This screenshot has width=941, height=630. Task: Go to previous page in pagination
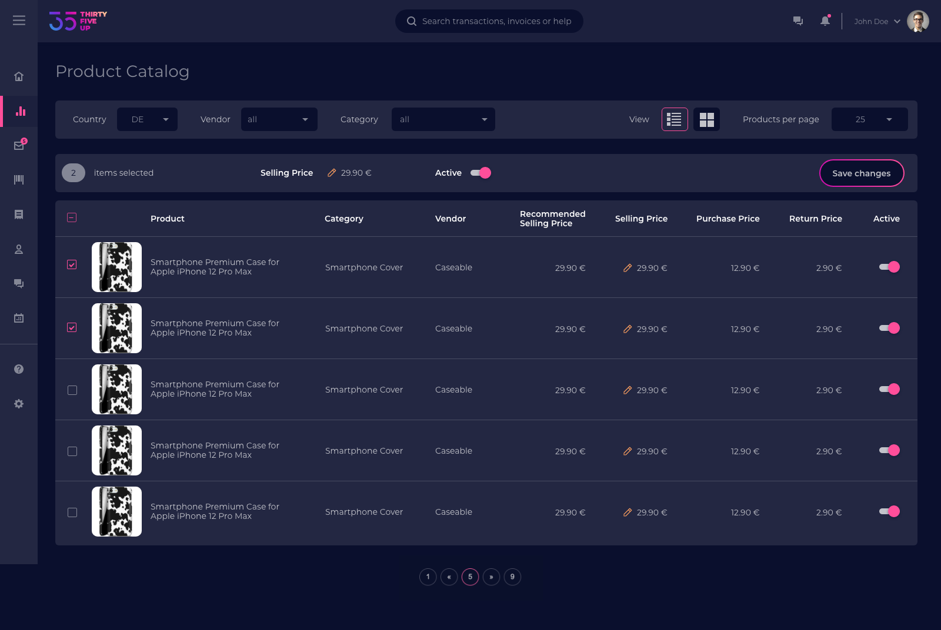coord(449,577)
